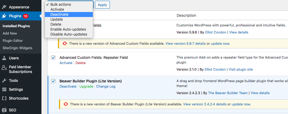Click the Appearance paintbrush icon
This screenshot has height=114, width=288.
(x=4, y=7)
